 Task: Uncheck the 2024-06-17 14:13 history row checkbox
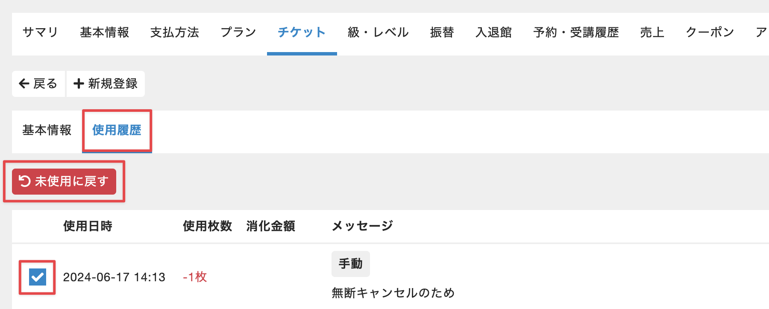click(38, 277)
